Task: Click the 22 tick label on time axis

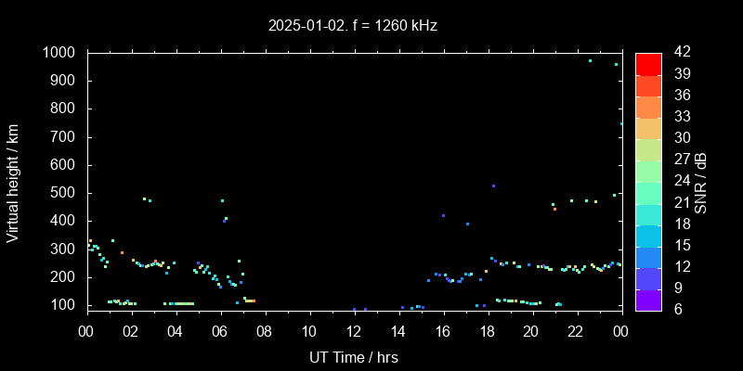Action: click(x=575, y=331)
